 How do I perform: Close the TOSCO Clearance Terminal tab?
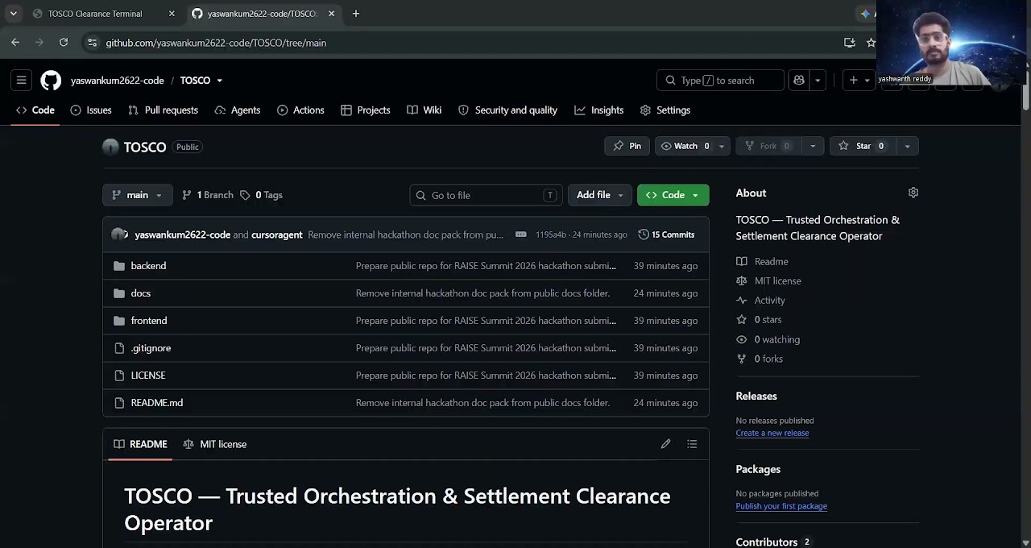click(x=171, y=14)
